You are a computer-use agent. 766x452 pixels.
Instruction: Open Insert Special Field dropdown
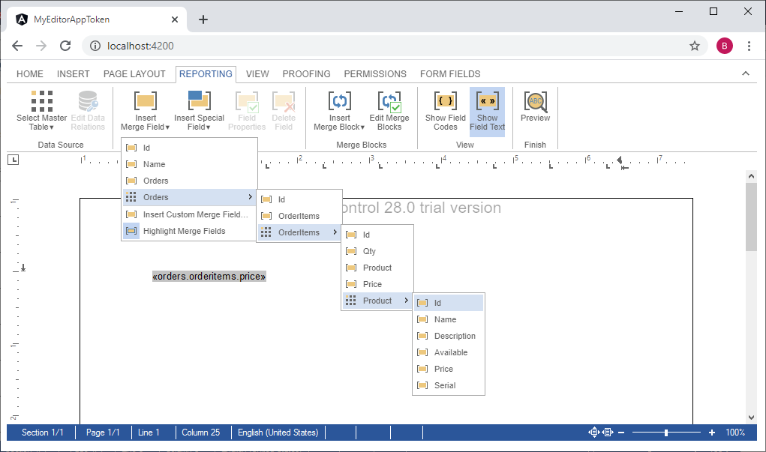pyautogui.click(x=199, y=111)
